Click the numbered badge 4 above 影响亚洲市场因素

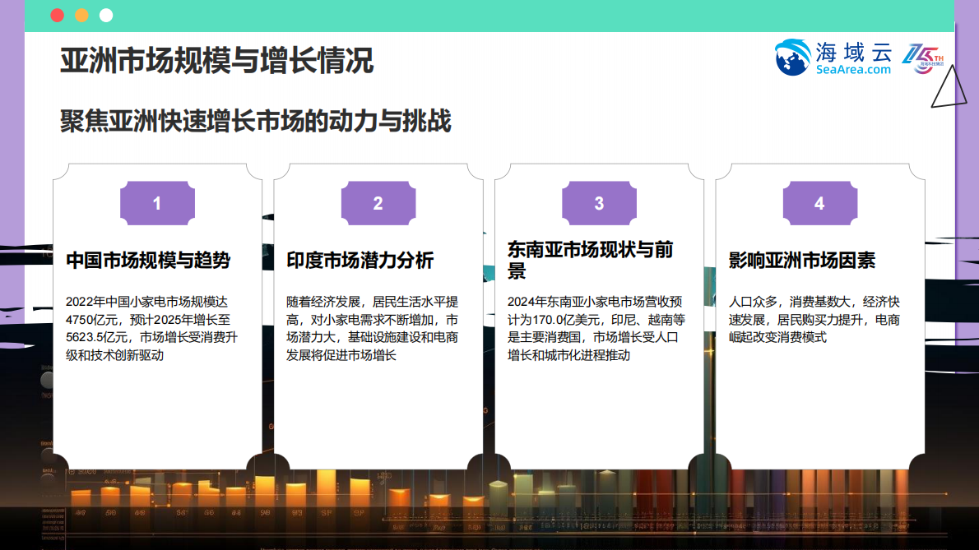819,203
